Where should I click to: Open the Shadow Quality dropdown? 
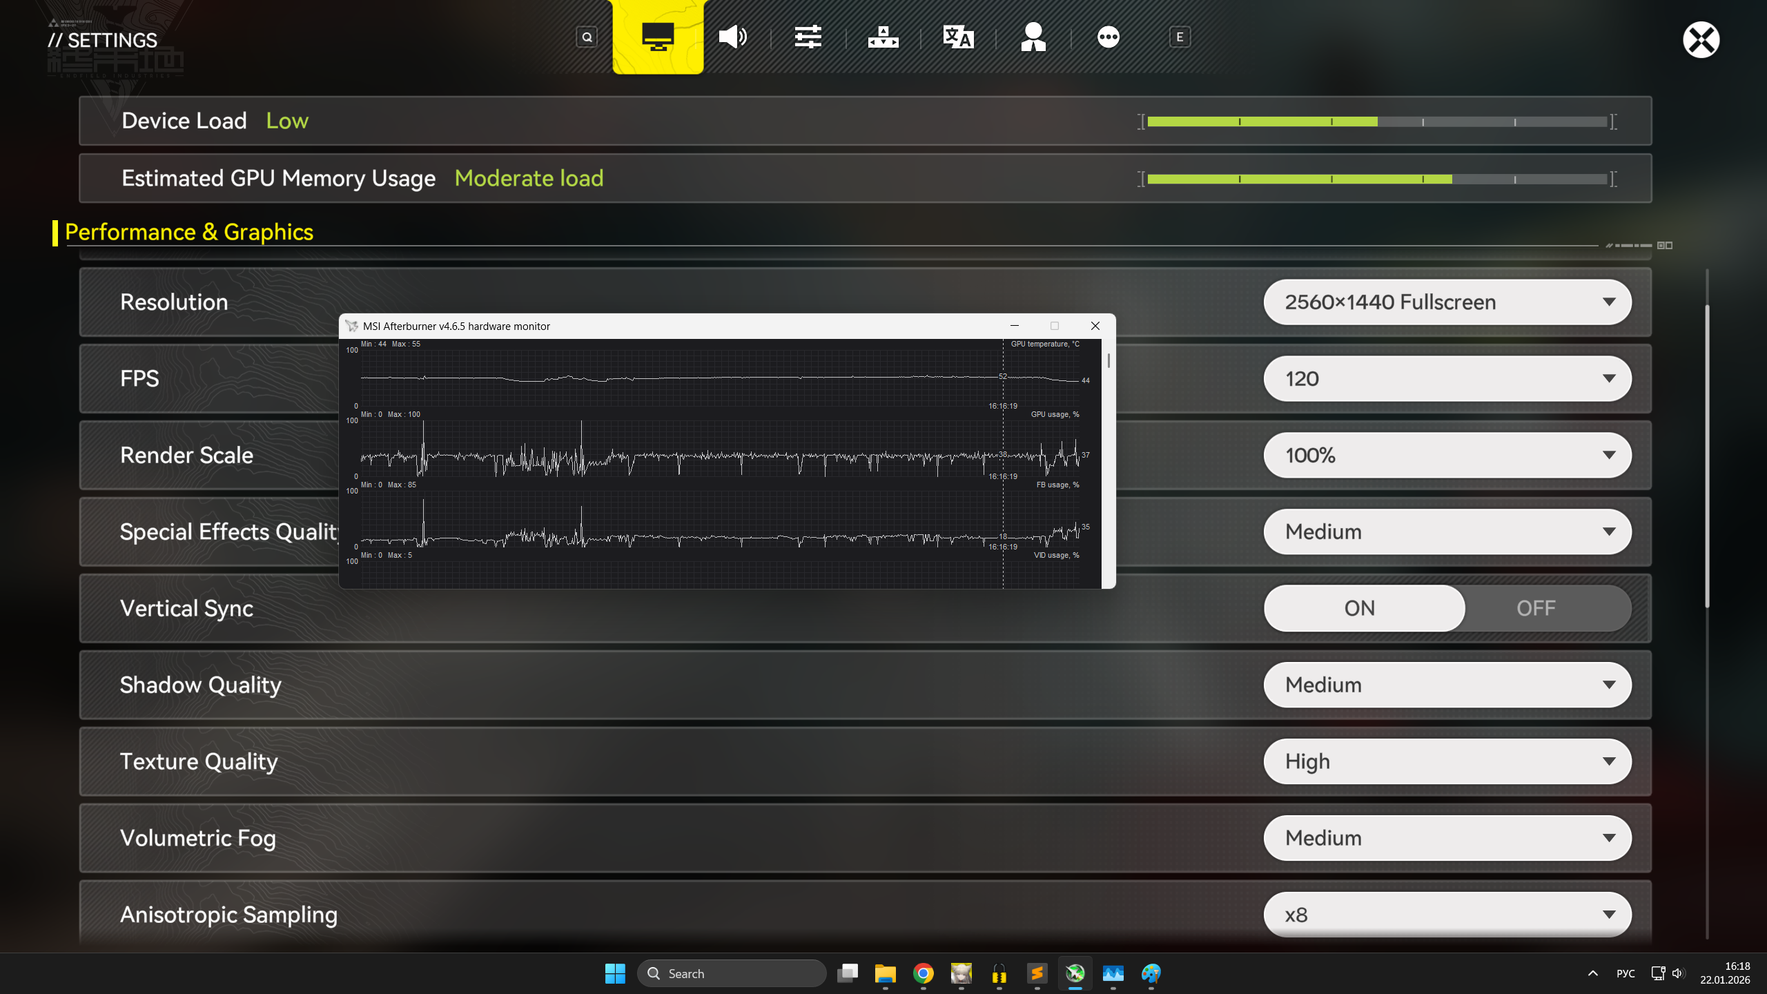1447,685
